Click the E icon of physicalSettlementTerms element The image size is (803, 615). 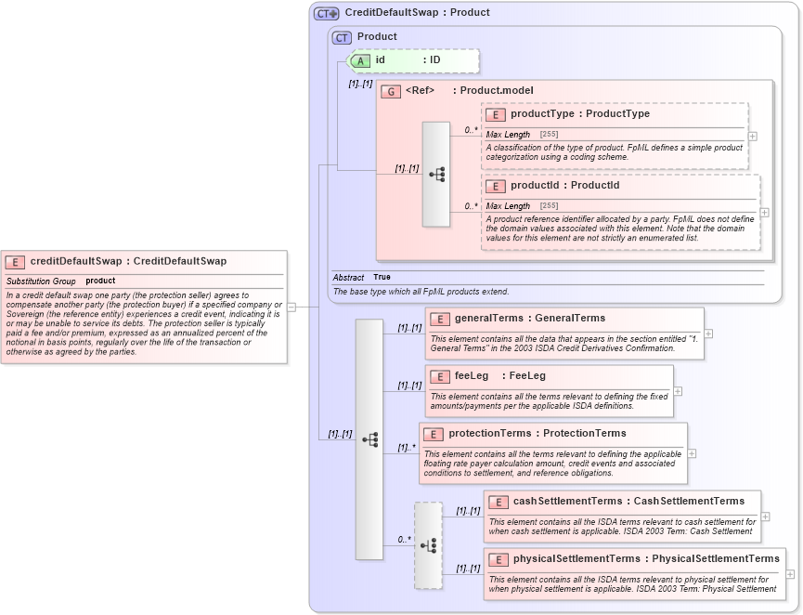pyautogui.click(x=499, y=559)
